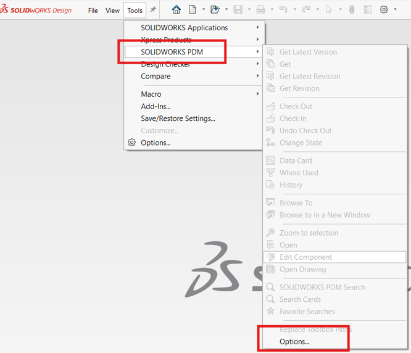Click the Home icon in toolbar

pos(176,10)
